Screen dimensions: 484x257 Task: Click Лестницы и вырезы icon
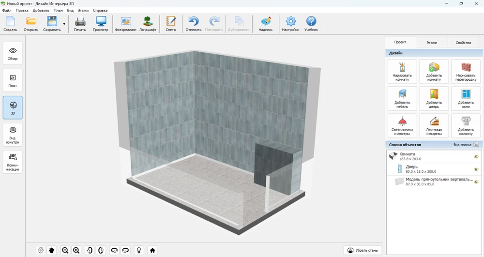[x=434, y=126]
